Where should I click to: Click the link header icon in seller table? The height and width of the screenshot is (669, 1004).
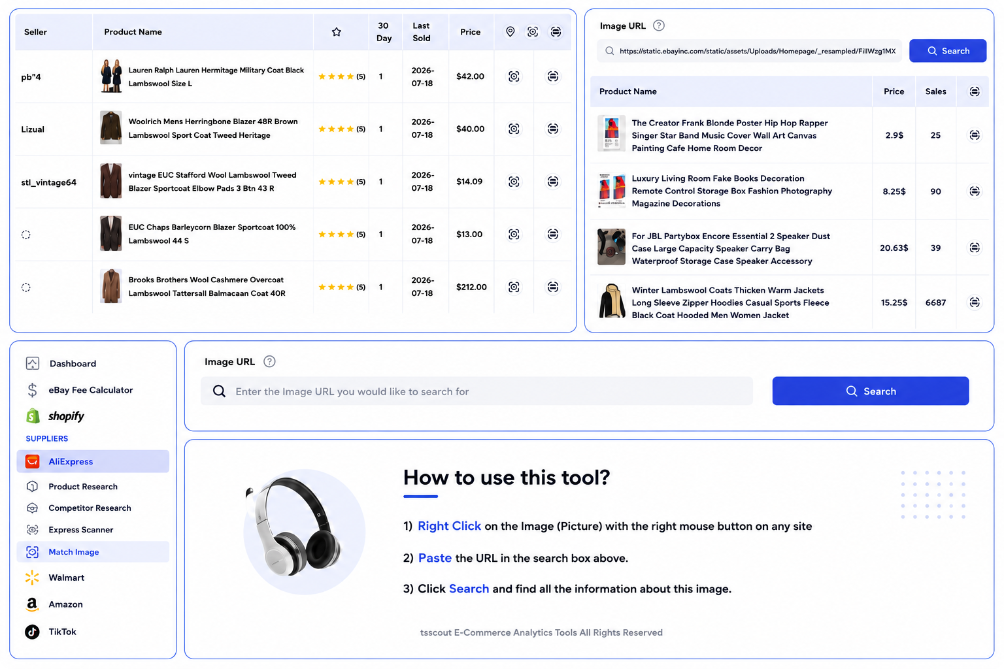click(556, 31)
